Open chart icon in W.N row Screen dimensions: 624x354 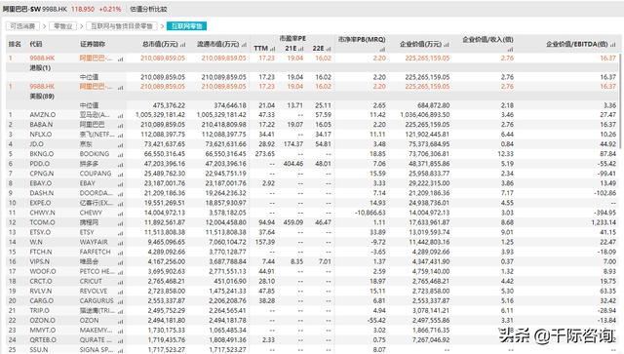[x=121, y=243]
